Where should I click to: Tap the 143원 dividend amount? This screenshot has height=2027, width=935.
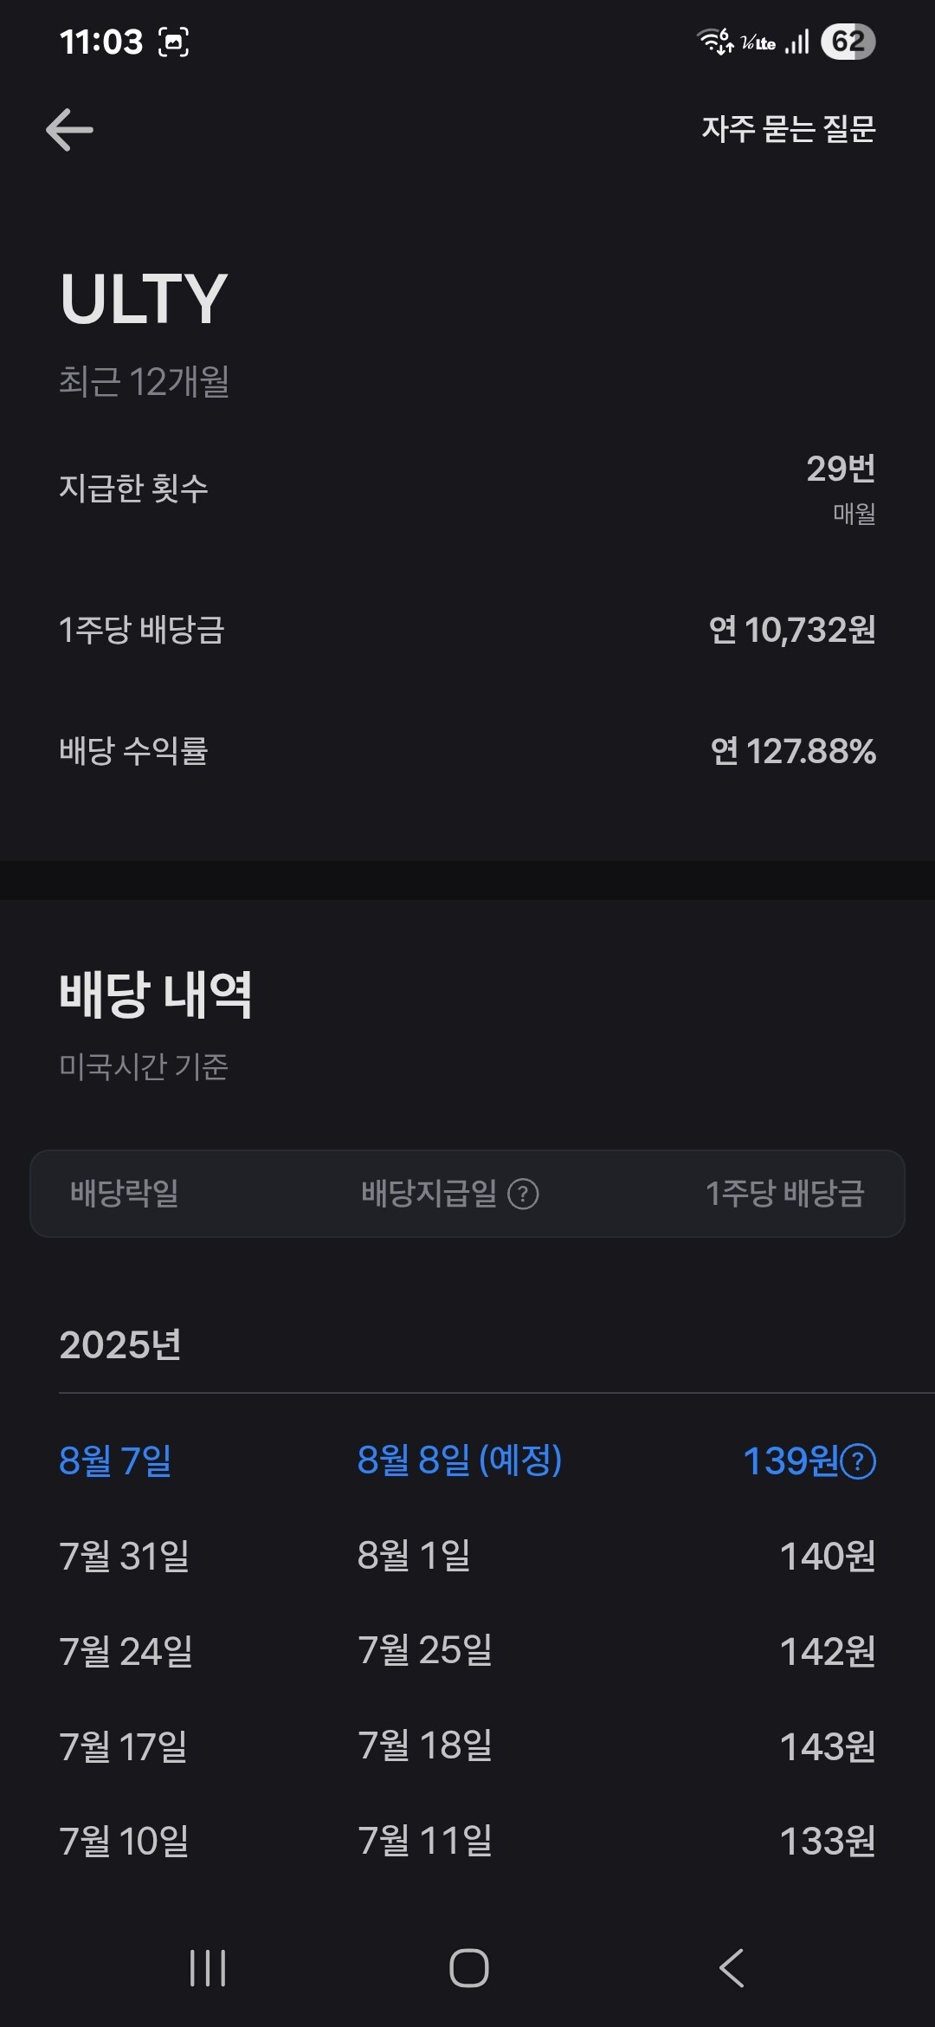[827, 1746]
